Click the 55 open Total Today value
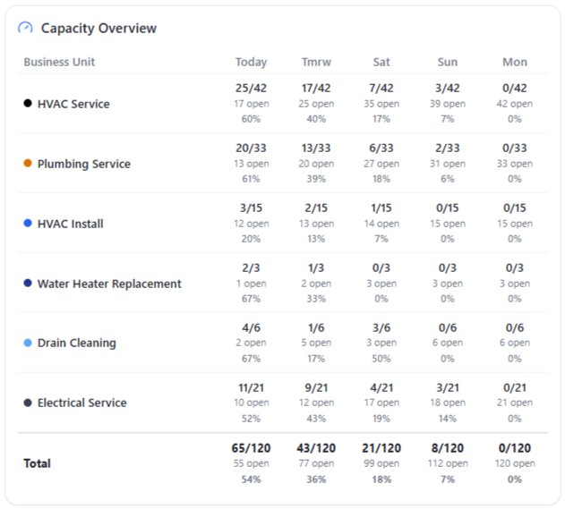 tap(251, 463)
